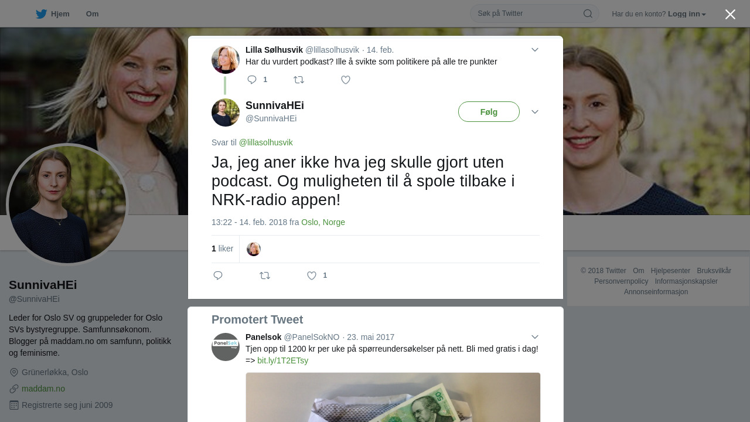Image resolution: width=750 pixels, height=422 pixels.
Task: Retweet Lilla Sølhusvik's tweet
Action: (299, 80)
